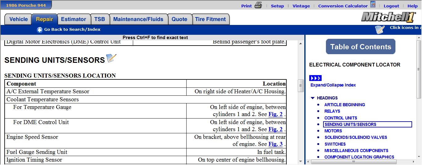Open the Tire Fitment tab
The image size is (422, 165).
click(x=210, y=19)
